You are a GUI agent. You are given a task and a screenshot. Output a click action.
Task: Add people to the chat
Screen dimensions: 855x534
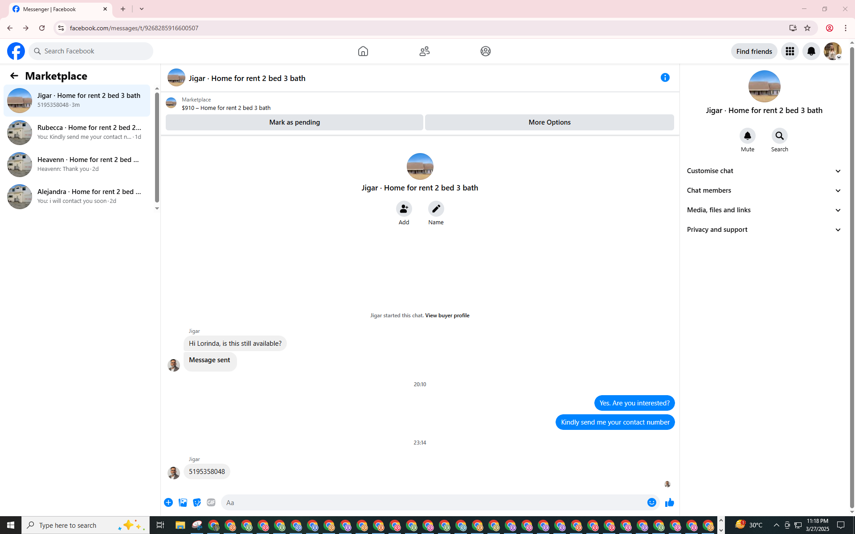(404, 209)
